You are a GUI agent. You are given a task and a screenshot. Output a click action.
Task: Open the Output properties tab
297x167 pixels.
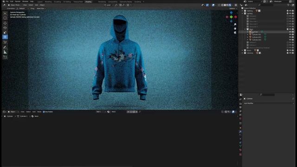tap(240, 108)
